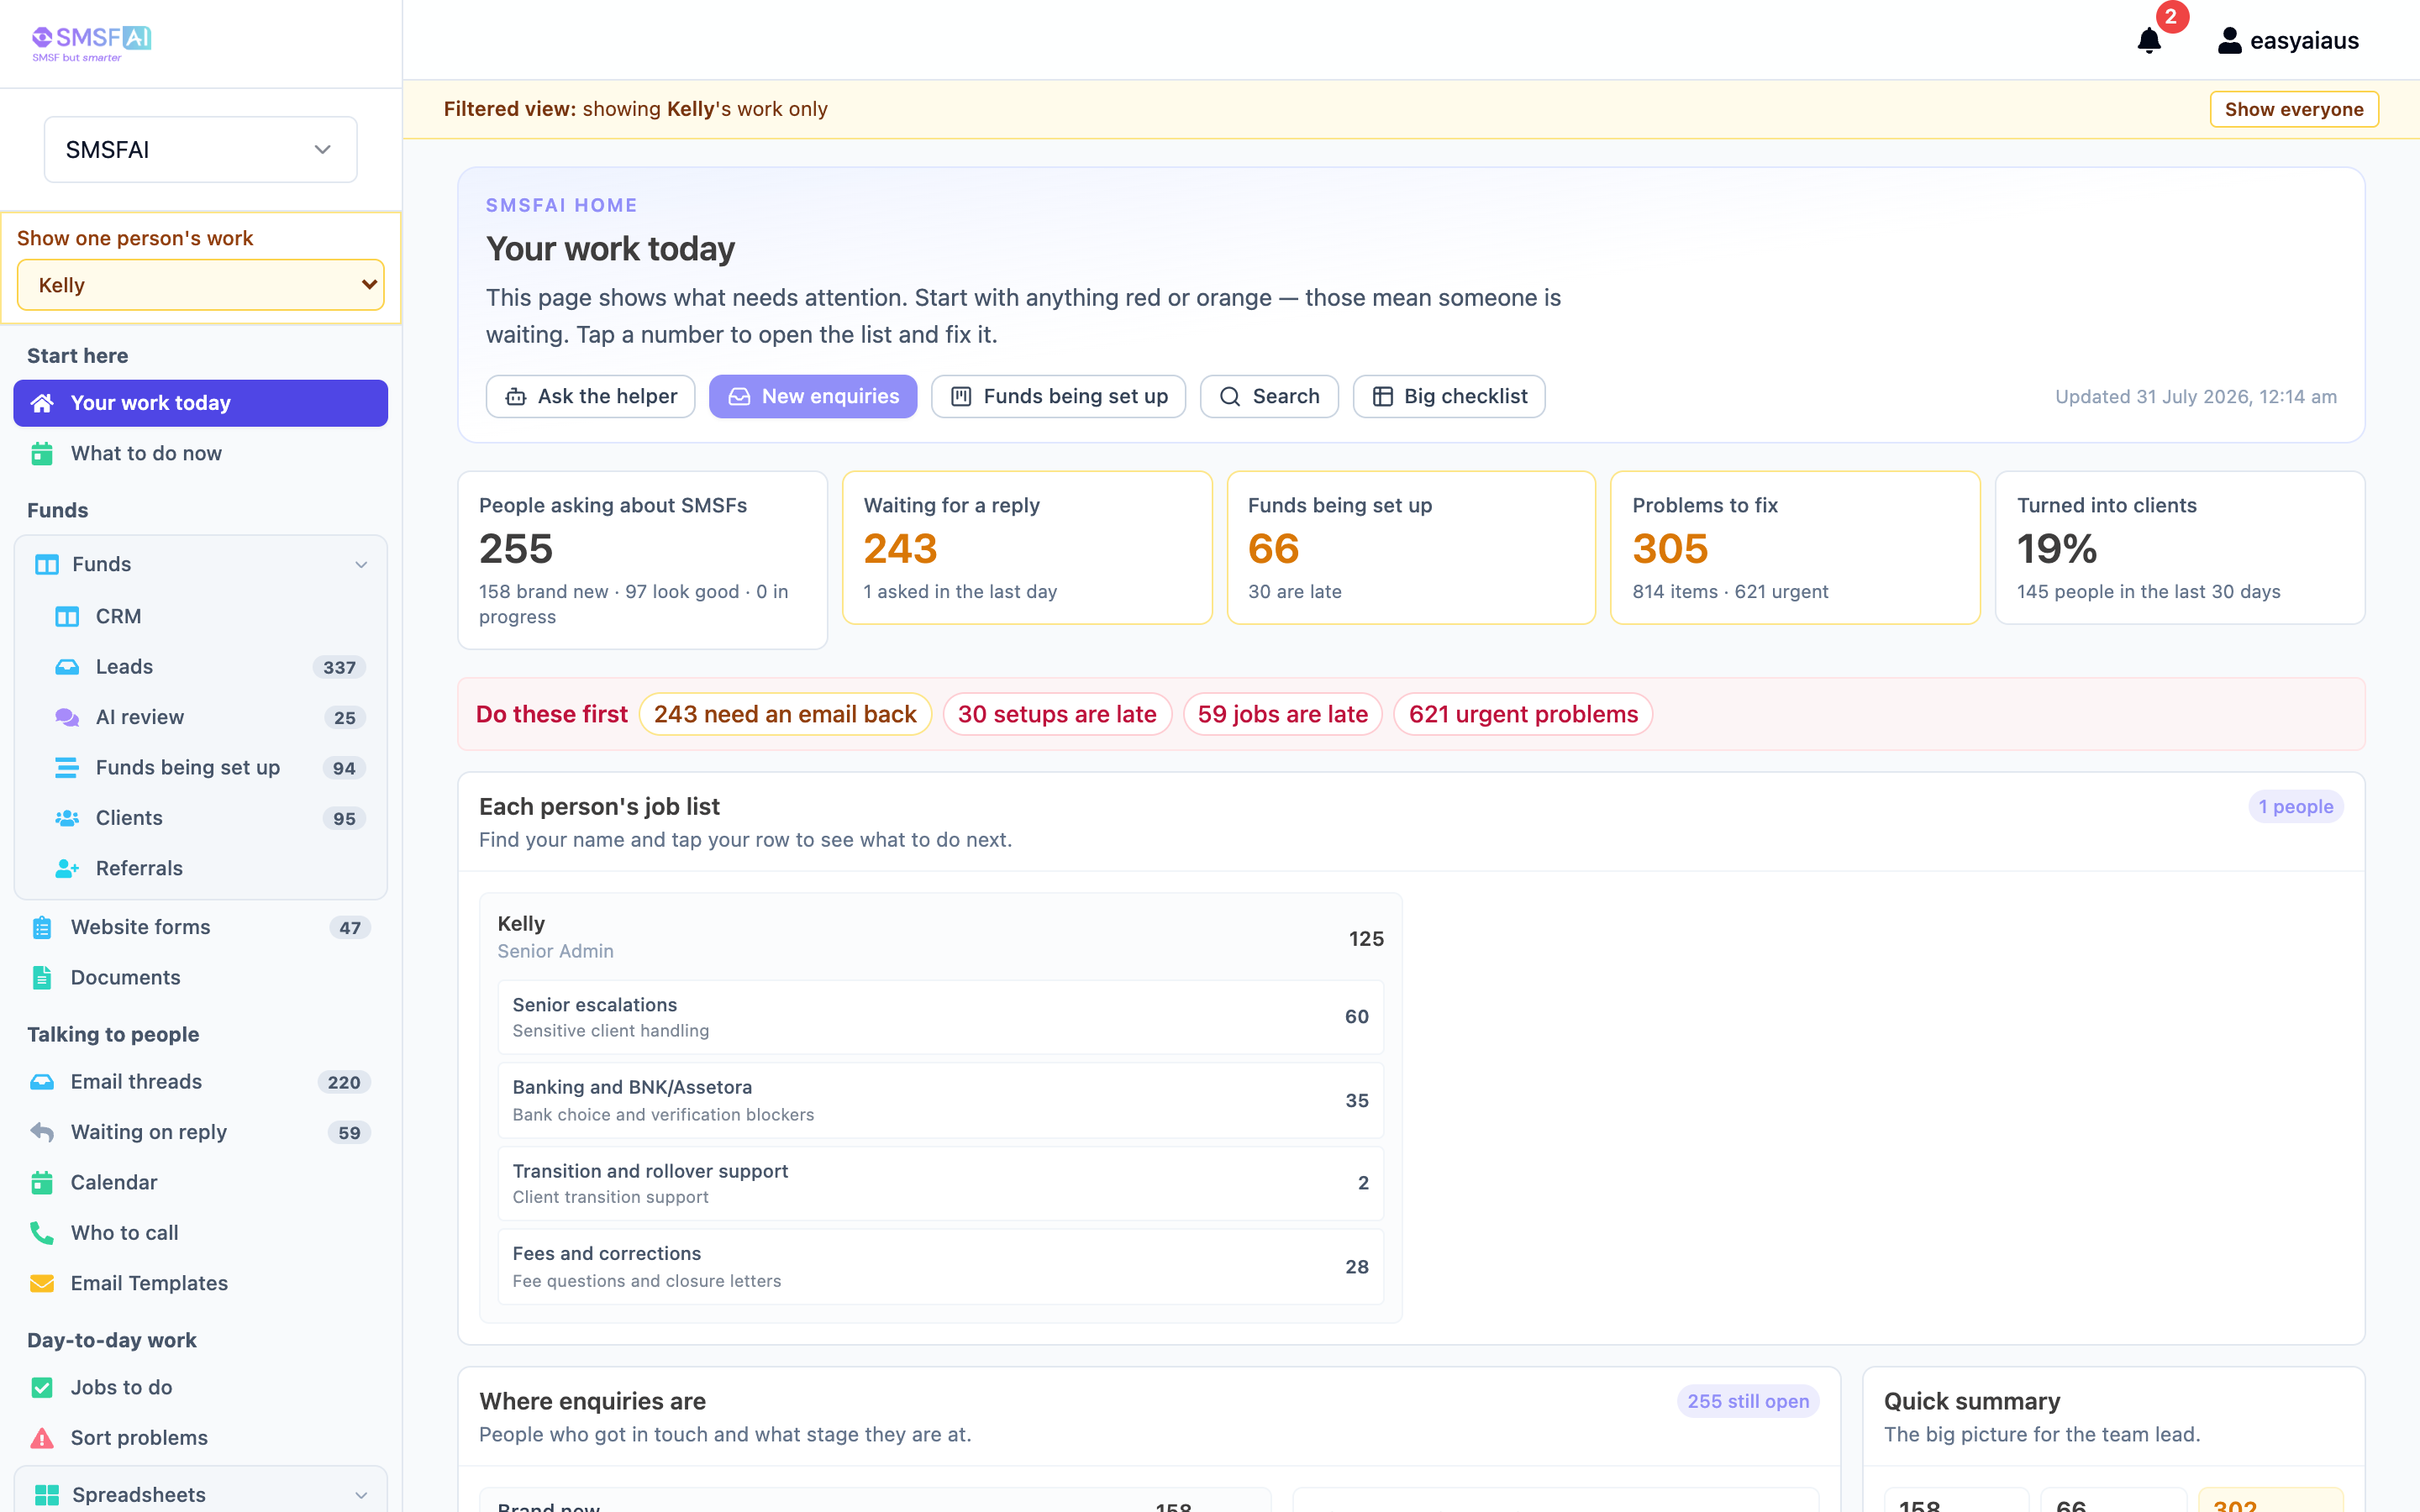The width and height of the screenshot is (2420, 1512).
Task: Open the People asking about SMSFs card
Action: click(643, 560)
